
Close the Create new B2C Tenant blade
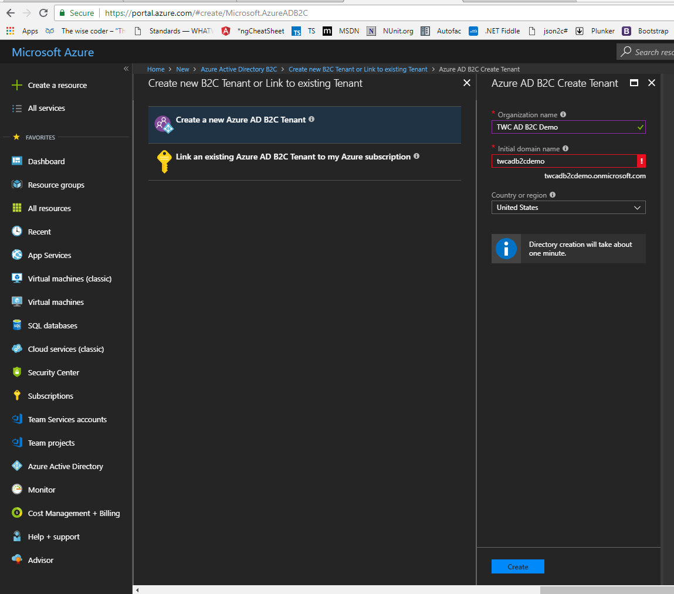click(467, 83)
